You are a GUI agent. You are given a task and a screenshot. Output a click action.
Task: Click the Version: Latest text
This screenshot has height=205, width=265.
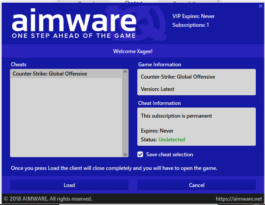(x=158, y=89)
